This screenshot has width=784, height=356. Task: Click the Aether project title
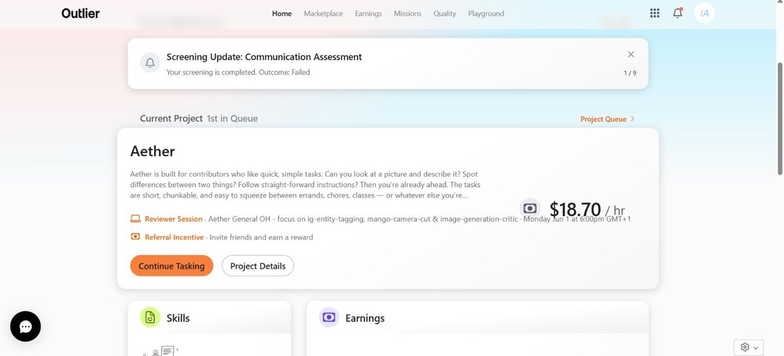pyautogui.click(x=153, y=151)
